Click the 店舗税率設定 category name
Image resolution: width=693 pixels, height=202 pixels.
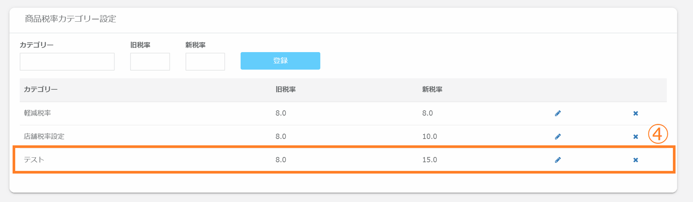pos(44,137)
